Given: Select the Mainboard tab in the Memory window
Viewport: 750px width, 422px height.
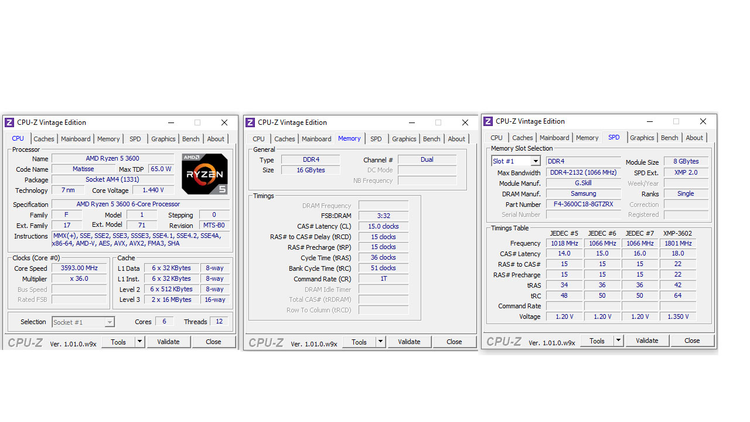Looking at the screenshot, I should click(x=316, y=139).
